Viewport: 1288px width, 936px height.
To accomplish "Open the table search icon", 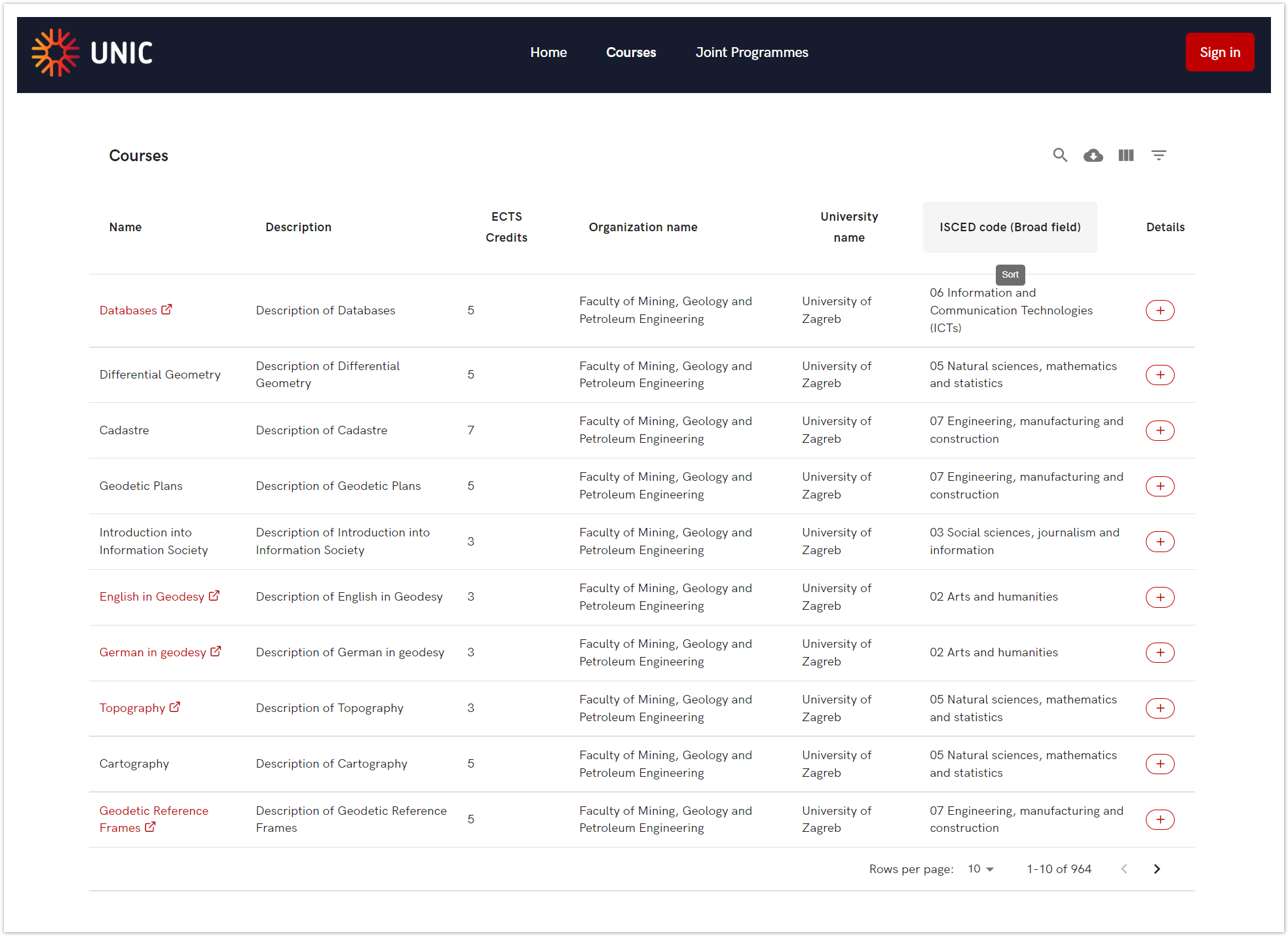I will click(1059, 155).
